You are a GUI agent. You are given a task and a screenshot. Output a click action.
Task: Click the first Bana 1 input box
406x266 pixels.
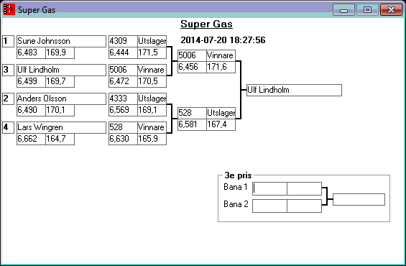269,188
